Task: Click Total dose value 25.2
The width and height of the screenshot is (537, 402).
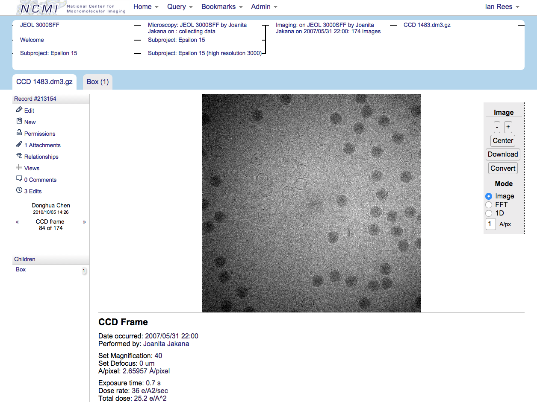Action: tap(150, 399)
